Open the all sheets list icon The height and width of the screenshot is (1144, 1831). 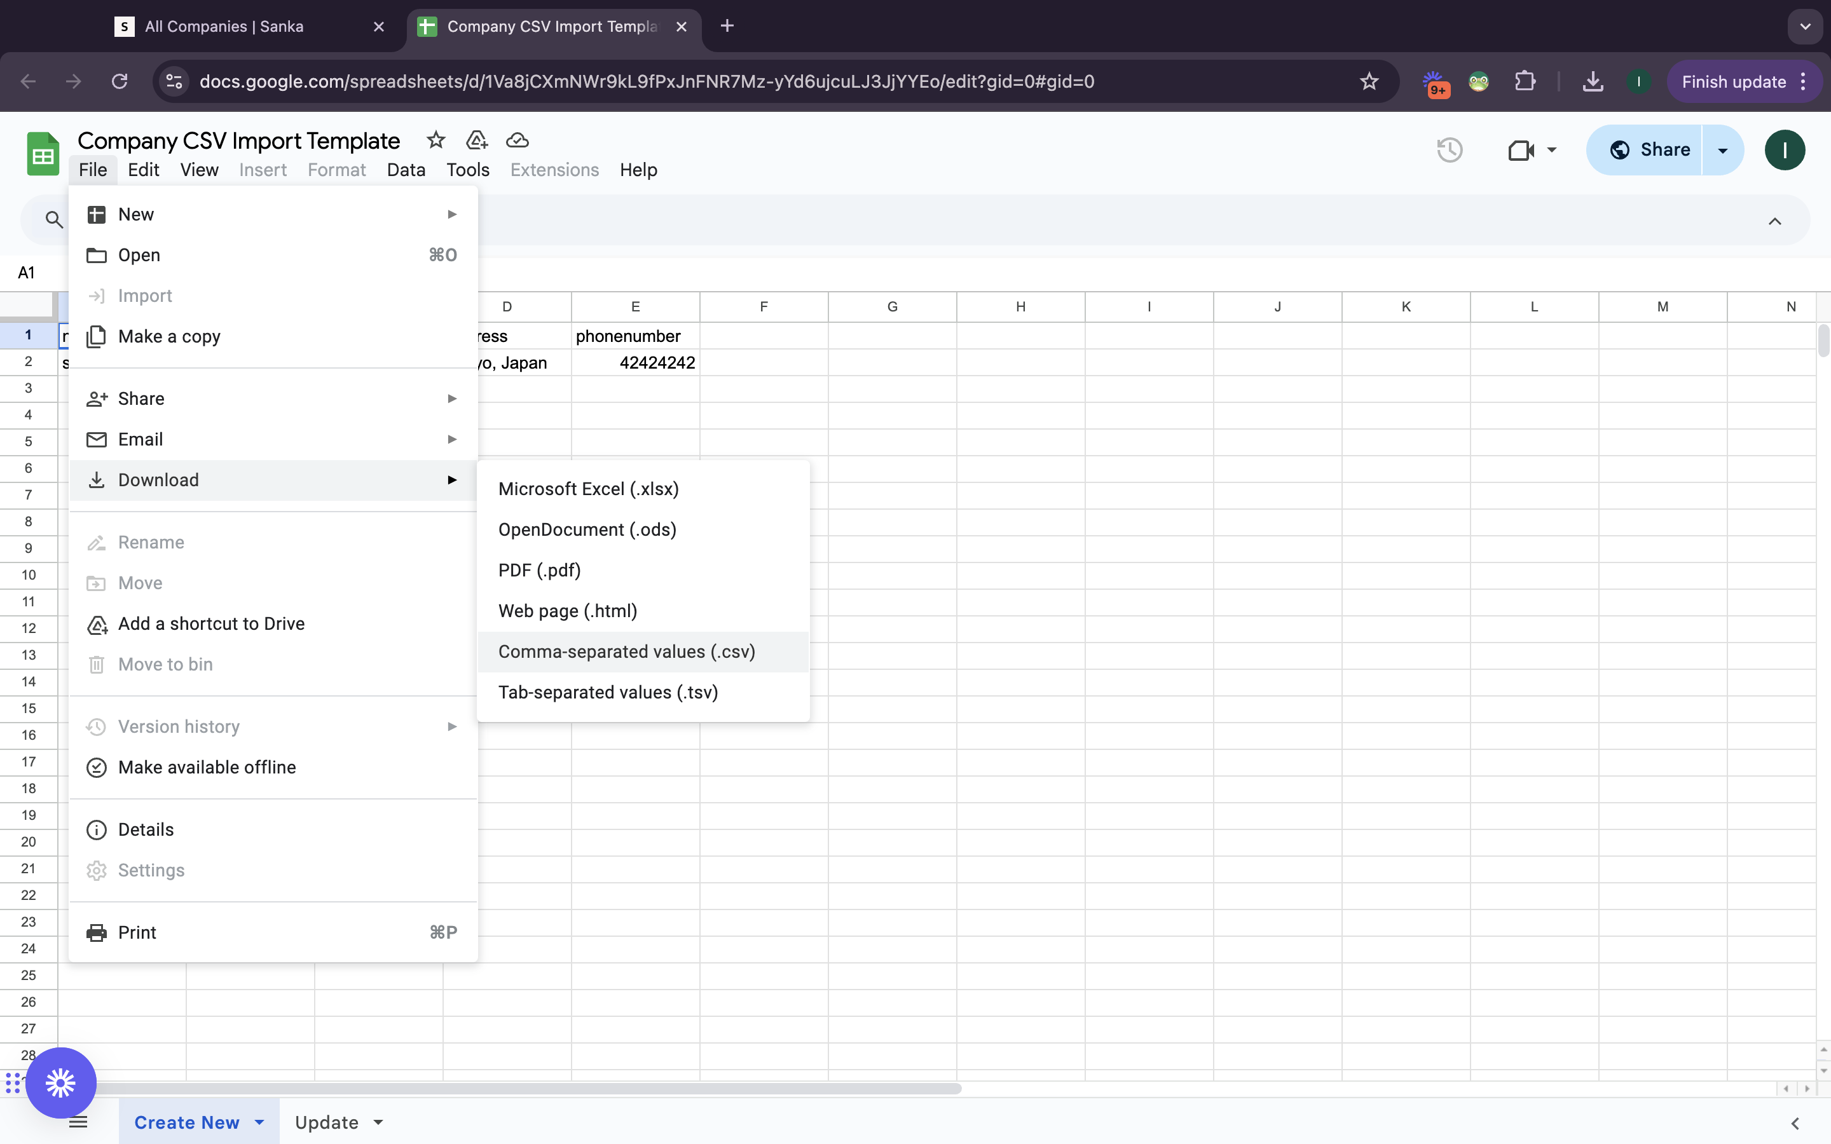78,1122
